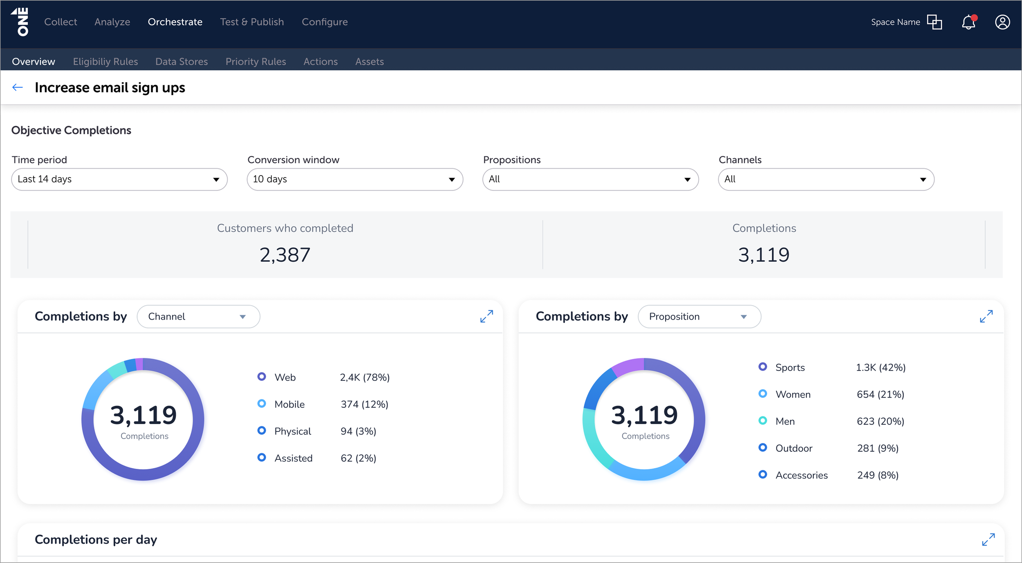Expand the Completions by Proposition chart
This screenshot has width=1022, height=563.
(986, 316)
